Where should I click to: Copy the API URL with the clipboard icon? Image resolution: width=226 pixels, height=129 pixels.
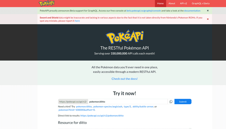(171, 102)
